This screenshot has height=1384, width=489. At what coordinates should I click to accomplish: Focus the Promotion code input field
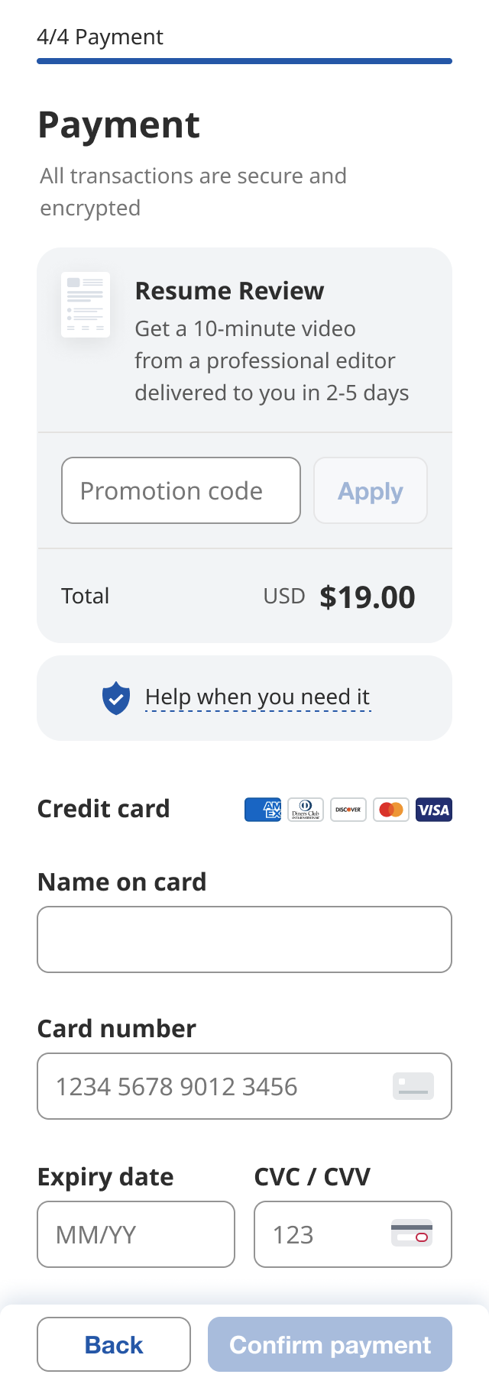click(181, 490)
